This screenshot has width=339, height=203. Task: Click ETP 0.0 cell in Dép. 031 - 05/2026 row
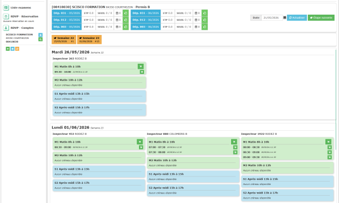click(89, 13)
